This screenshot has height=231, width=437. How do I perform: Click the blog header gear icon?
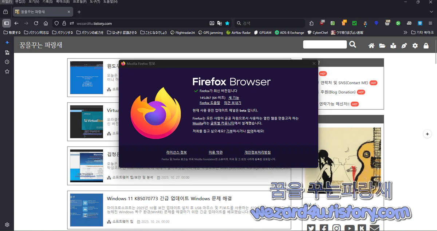[x=415, y=46]
